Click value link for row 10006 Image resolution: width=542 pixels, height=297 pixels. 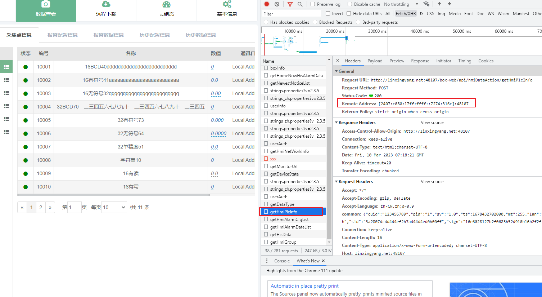[x=218, y=133]
